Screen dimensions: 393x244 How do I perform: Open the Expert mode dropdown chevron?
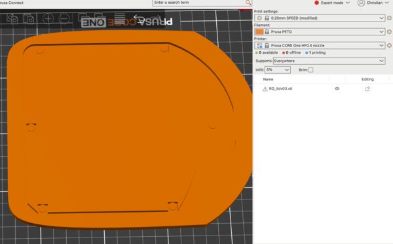[x=348, y=3]
